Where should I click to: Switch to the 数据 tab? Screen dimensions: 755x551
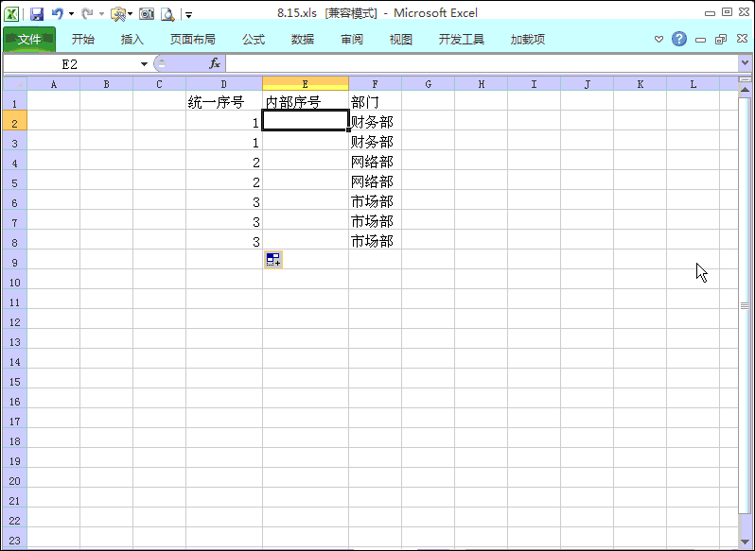(x=303, y=40)
